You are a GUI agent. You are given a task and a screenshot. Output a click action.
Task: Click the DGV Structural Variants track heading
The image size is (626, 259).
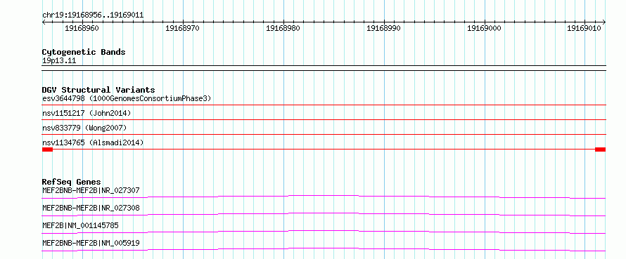98,90
